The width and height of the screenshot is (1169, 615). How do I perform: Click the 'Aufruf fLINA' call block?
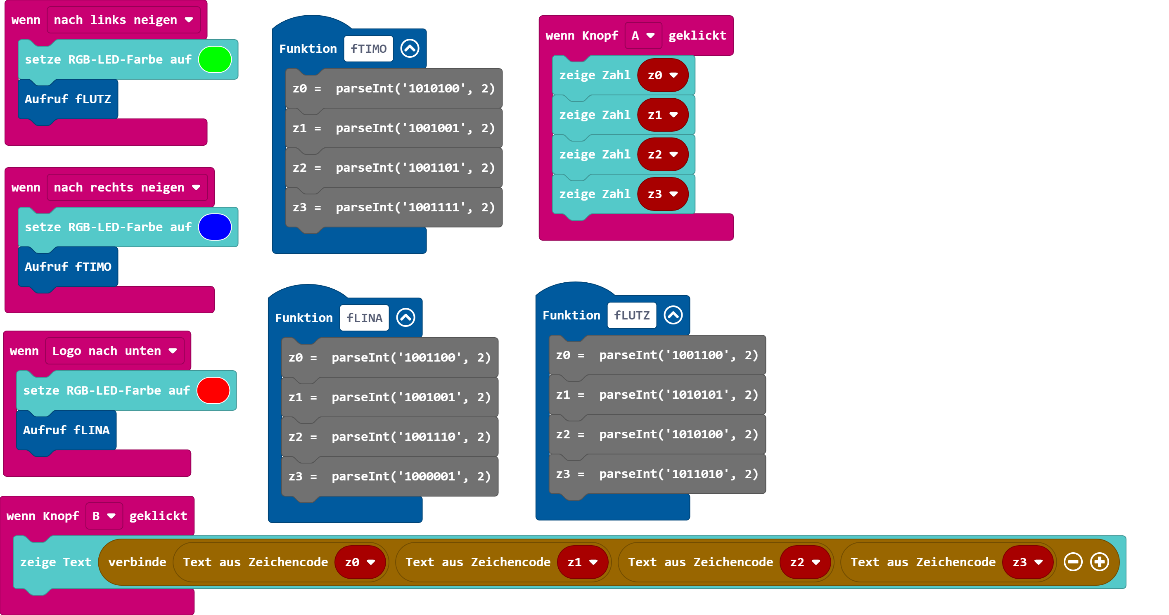pos(66,430)
